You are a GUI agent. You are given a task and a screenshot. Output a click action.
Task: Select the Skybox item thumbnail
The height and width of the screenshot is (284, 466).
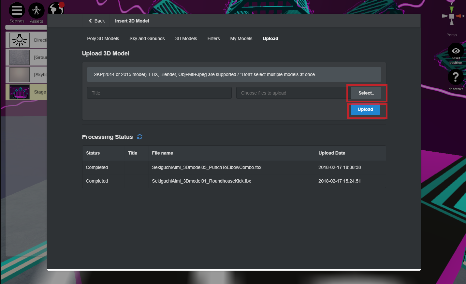tap(20, 75)
